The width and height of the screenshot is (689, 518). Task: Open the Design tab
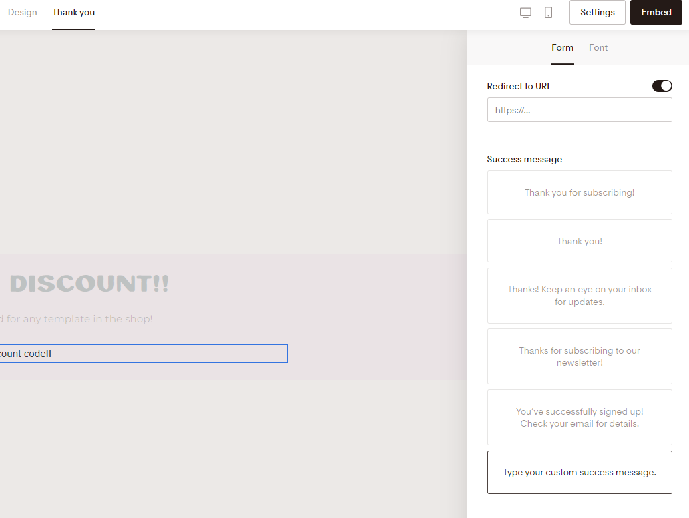[22, 12]
